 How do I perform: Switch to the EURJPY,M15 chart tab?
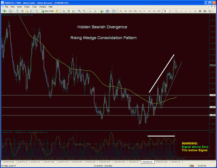click(64, 162)
